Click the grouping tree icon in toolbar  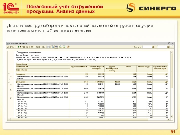click(52, 47)
